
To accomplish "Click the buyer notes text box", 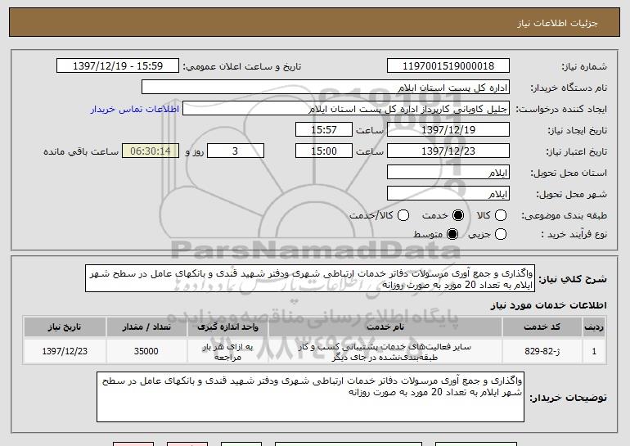I will click(310, 397).
